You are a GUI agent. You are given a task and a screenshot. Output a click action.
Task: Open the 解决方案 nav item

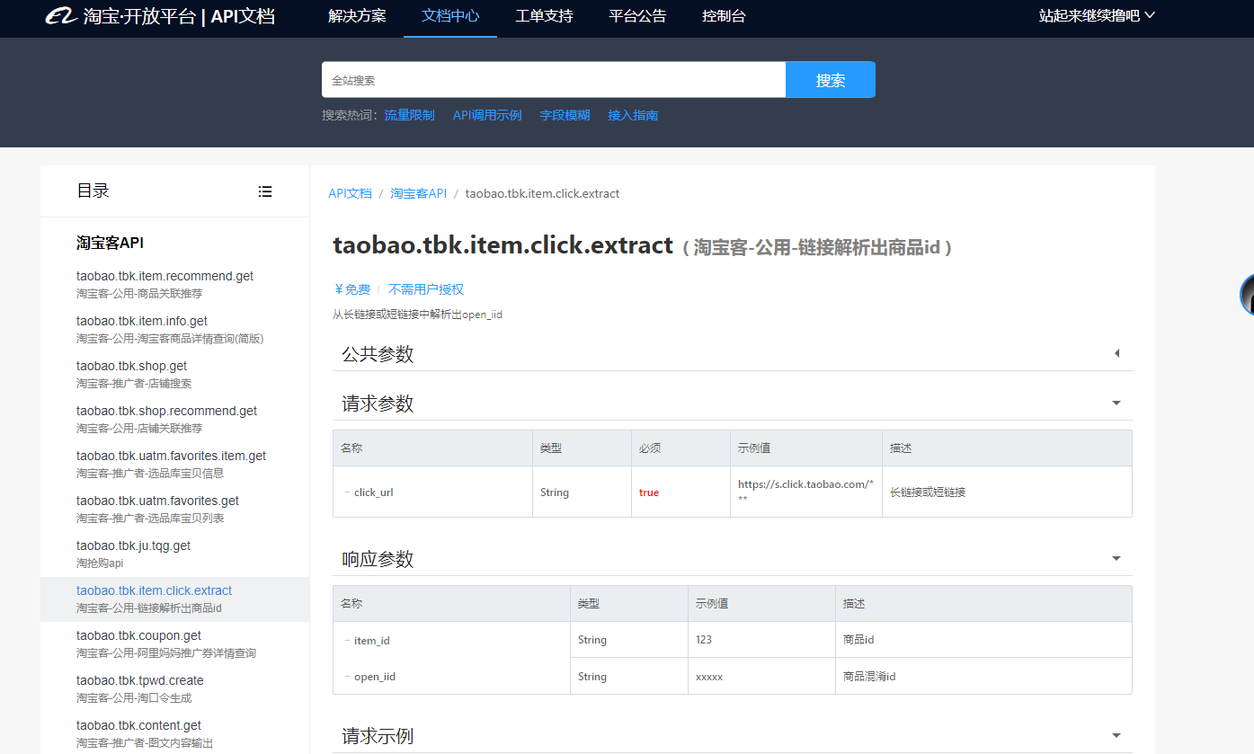point(357,16)
